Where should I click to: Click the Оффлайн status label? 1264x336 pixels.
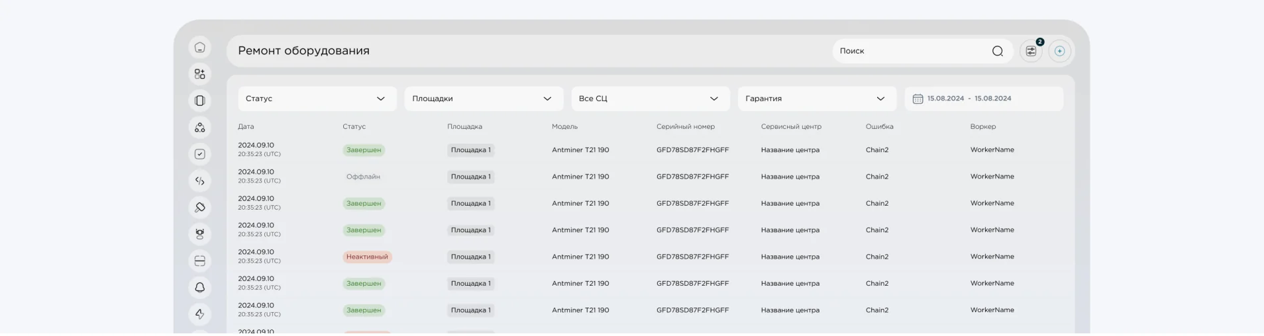[x=363, y=177]
